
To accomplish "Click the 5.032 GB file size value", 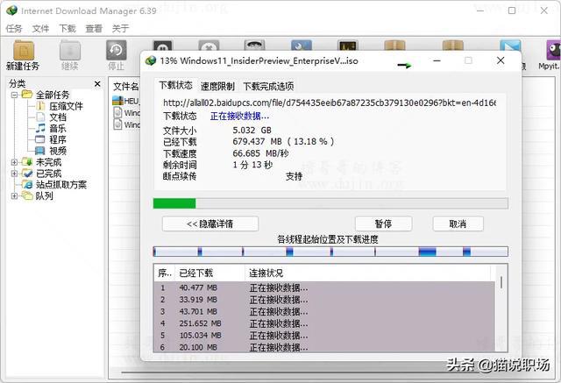I will (252, 131).
